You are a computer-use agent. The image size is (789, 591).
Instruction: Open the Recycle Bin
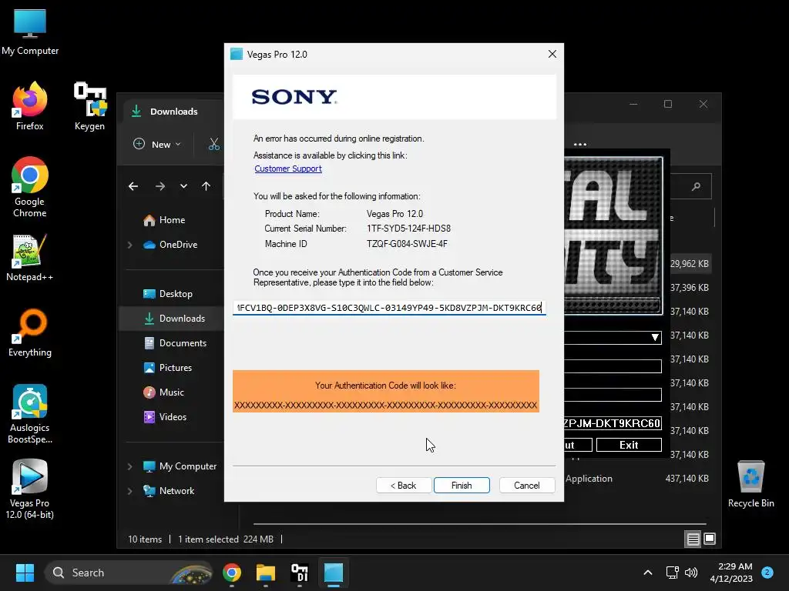750,483
